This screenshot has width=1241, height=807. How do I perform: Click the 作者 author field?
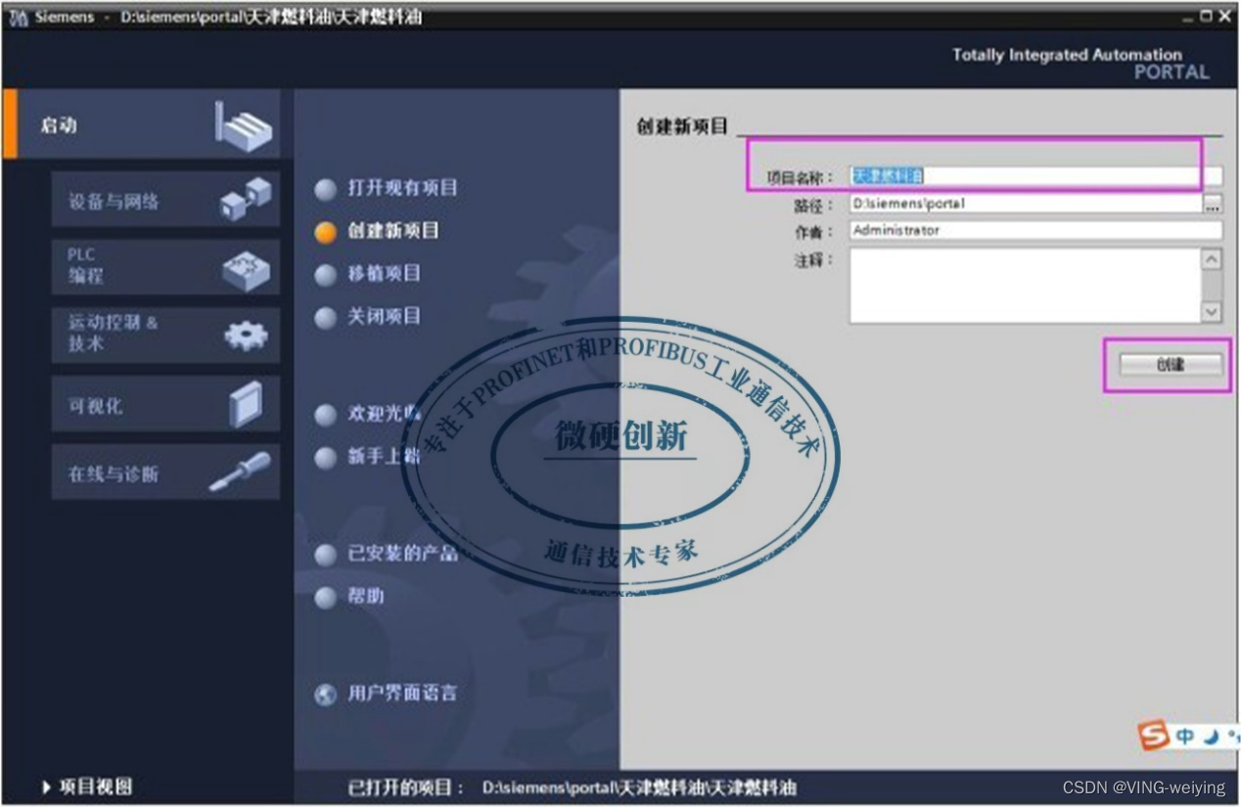[1035, 231]
